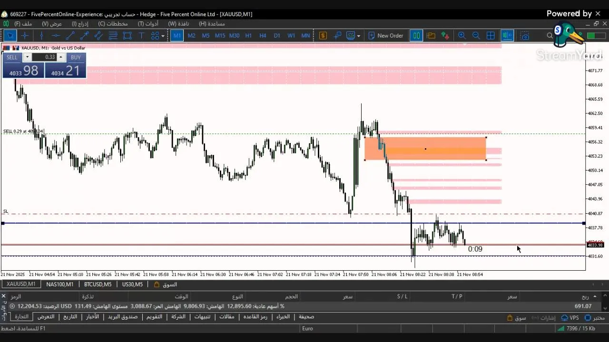Switch to the XAUUSD,M1 chart tab
Screen dimensions: 609x342
click(21, 285)
